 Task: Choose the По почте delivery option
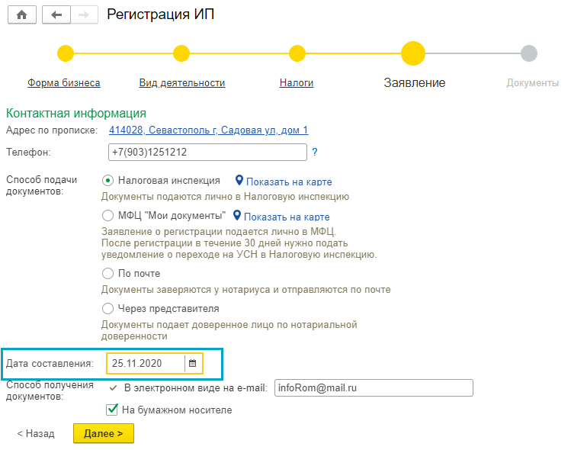tap(108, 273)
